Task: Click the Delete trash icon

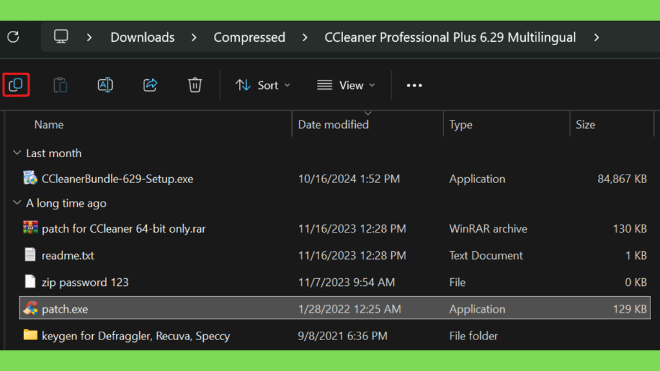Action: (x=195, y=85)
